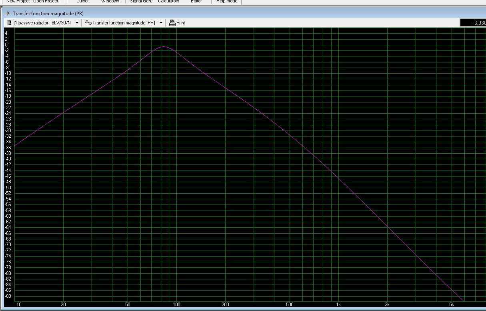The width and height of the screenshot is (486, 311).
Task: Click the 1k frequency axis label
Action: pyautogui.click(x=338, y=305)
